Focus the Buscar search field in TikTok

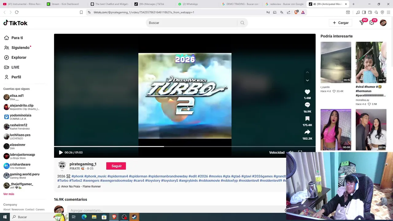coord(192,23)
